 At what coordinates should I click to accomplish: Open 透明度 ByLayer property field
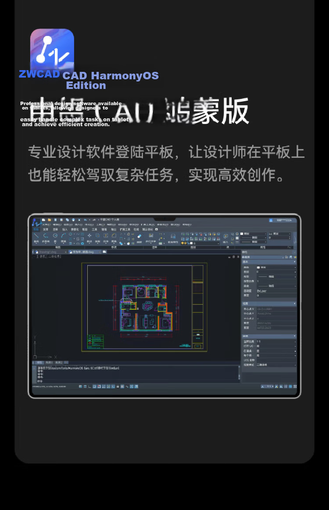pyautogui.click(x=276, y=291)
